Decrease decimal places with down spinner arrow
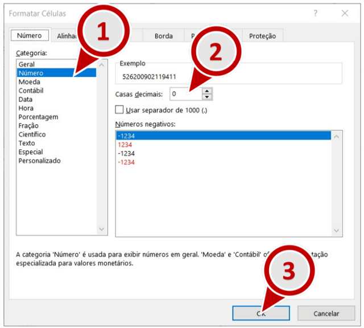The height and width of the screenshot is (328, 364). (208, 97)
